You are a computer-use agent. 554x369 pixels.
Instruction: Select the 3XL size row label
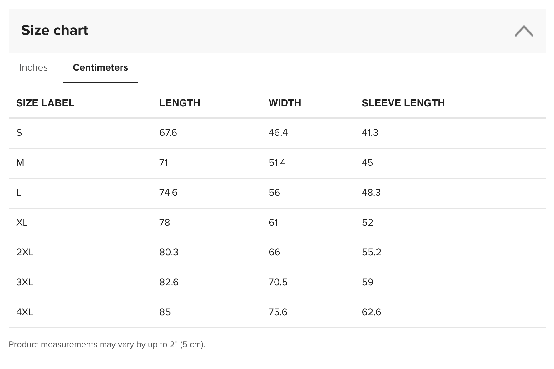coord(25,282)
